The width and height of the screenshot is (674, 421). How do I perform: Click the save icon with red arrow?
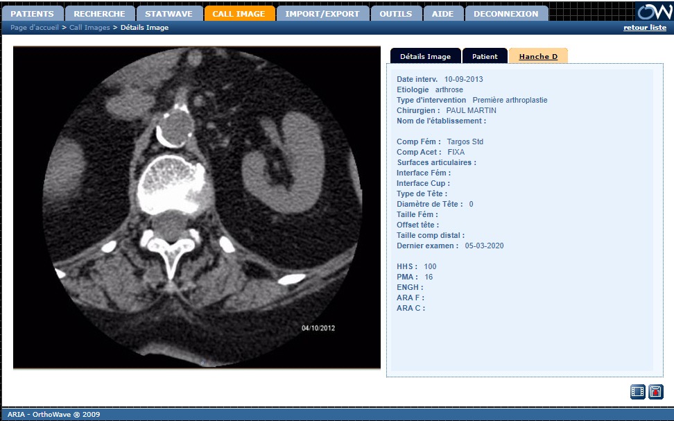point(655,392)
